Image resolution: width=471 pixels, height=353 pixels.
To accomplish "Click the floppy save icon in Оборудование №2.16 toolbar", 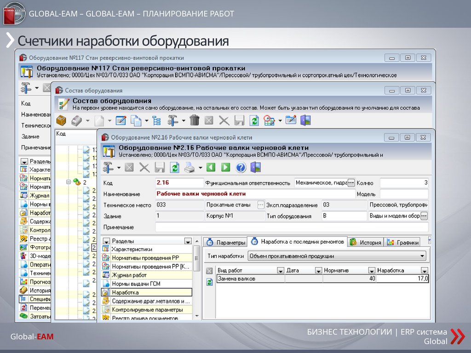I will [160, 167].
